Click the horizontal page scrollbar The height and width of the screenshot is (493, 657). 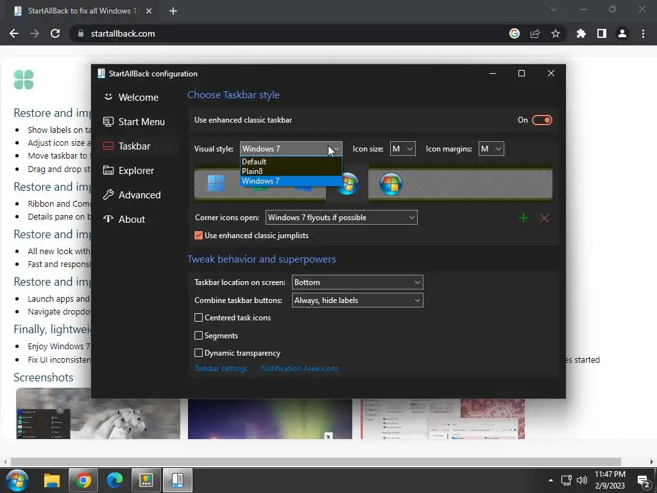pyautogui.click(x=316, y=462)
